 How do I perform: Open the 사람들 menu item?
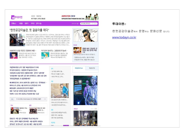coord(21,23)
